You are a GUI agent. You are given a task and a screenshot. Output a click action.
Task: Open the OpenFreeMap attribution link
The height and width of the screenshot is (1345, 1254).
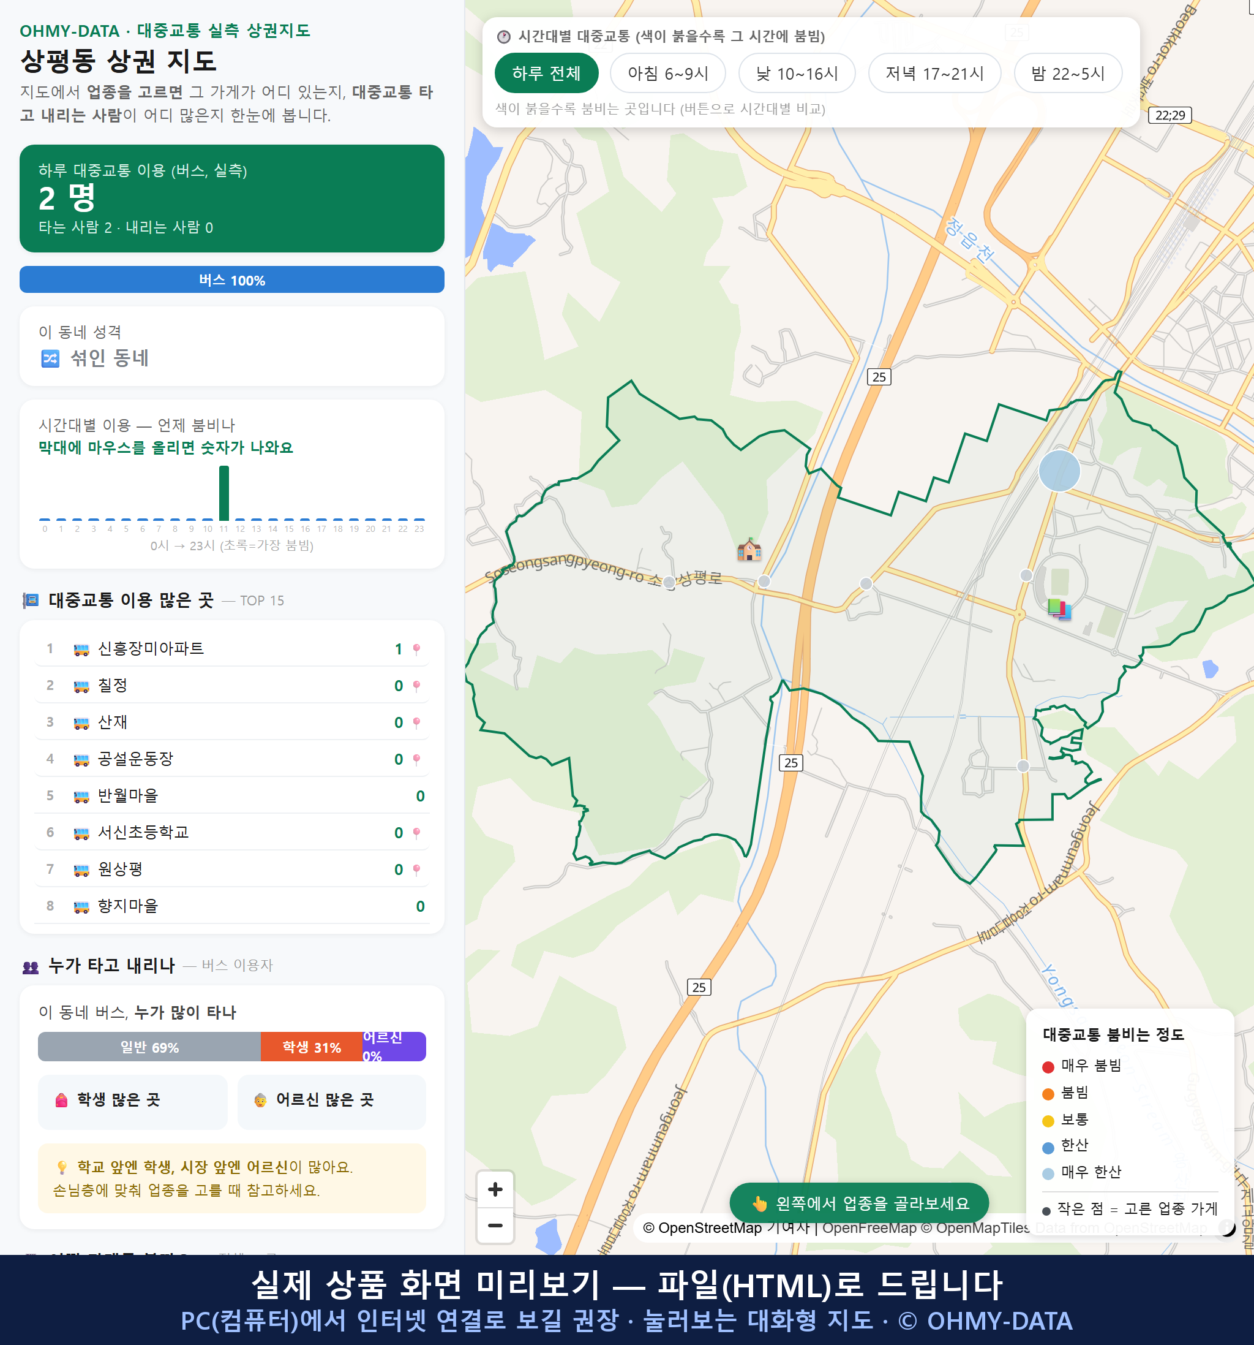(x=869, y=1228)
